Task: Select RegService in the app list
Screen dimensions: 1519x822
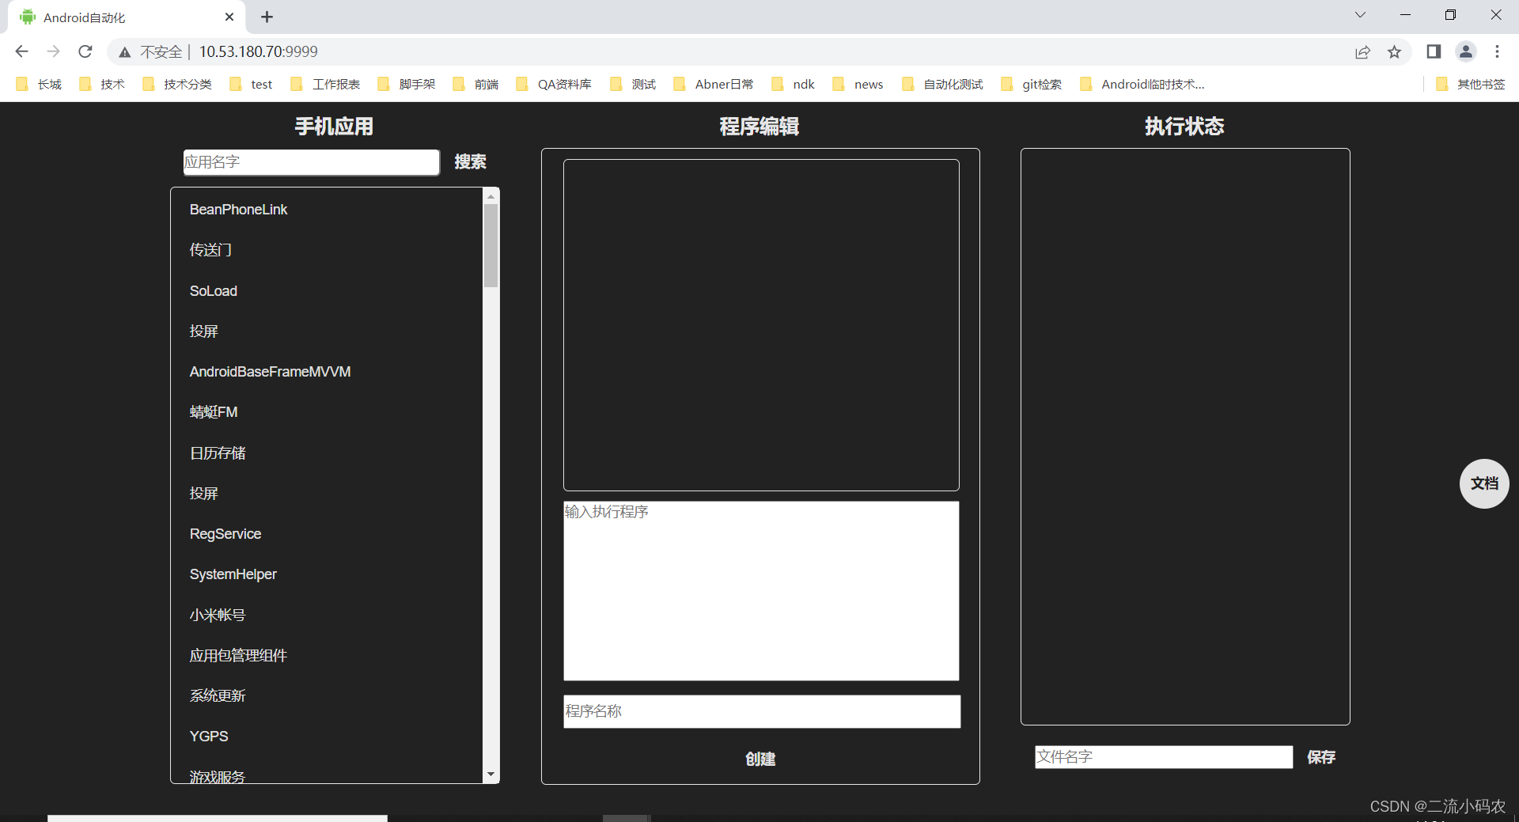Action: (x=225, y=534)
